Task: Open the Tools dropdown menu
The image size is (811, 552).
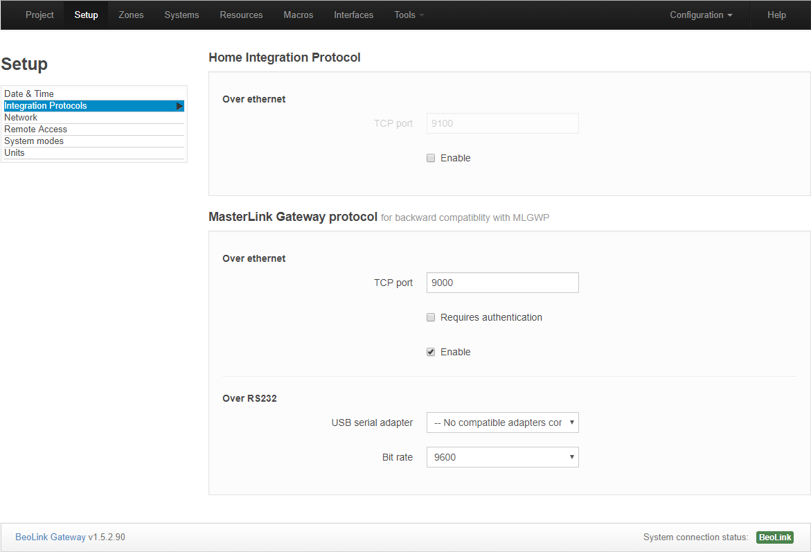Action: [409, 15]
